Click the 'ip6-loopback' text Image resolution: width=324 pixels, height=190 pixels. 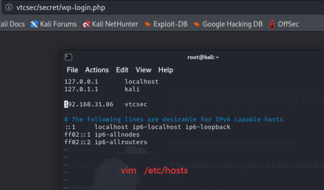pos(208,127)
